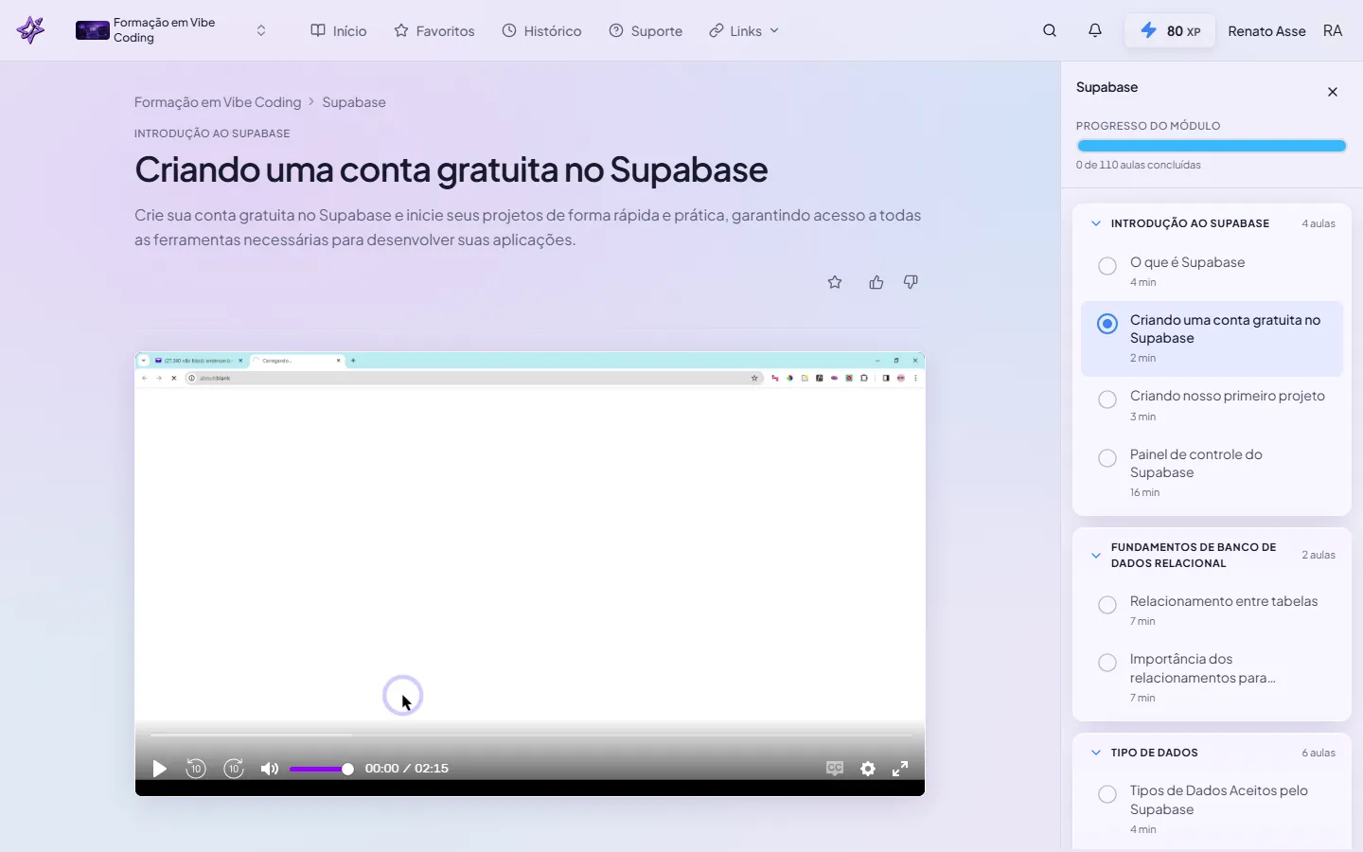This screenshot has height=852, width=1363.
Task: Open video settings gear
Action: [868, 769]
